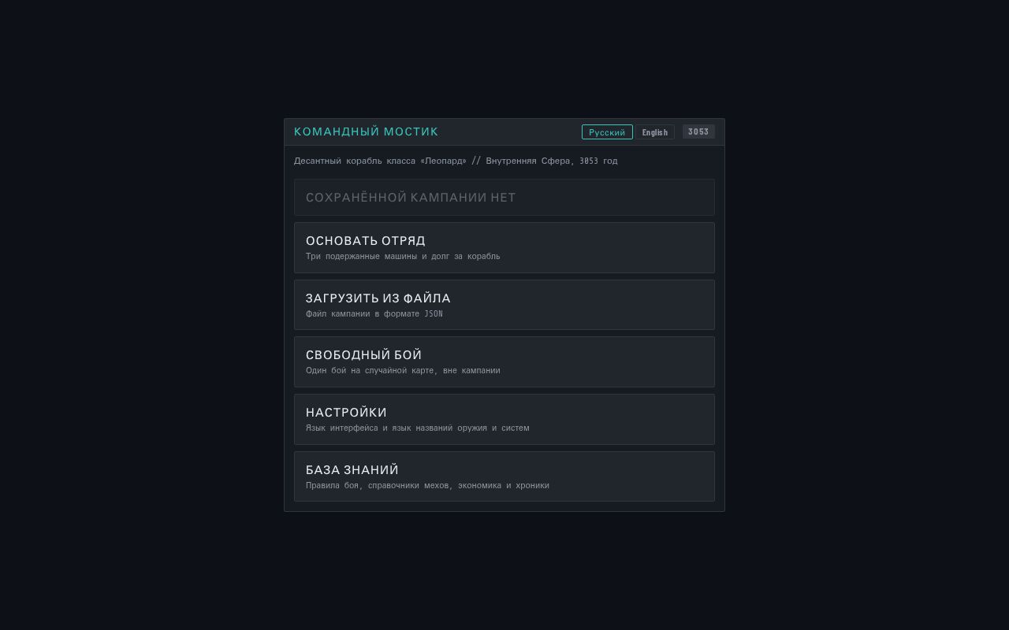Click the word ОТРЯД in found-unit button

(404, 240)
